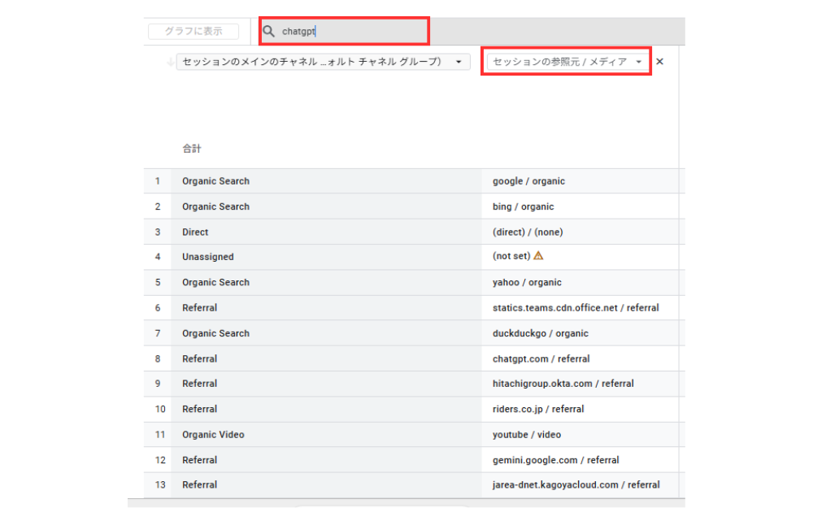Viewport: 813px width, 508px height.
Task: Click the magnifier search icon
Action: [269, 32]
